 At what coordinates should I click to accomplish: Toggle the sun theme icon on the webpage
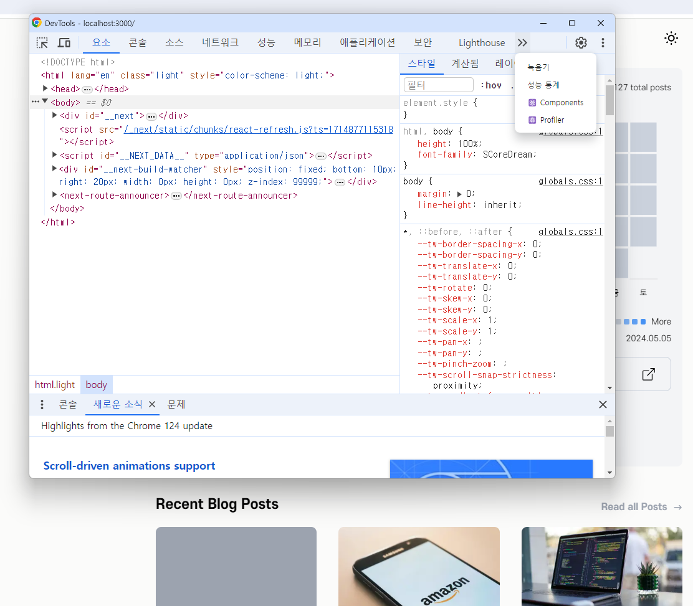(x=671, y=39)
